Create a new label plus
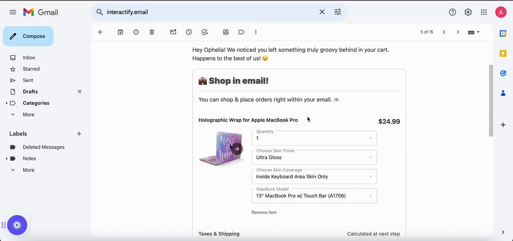Image resolution: width=513 pixels, height=241 pixels. click(79, 134)
